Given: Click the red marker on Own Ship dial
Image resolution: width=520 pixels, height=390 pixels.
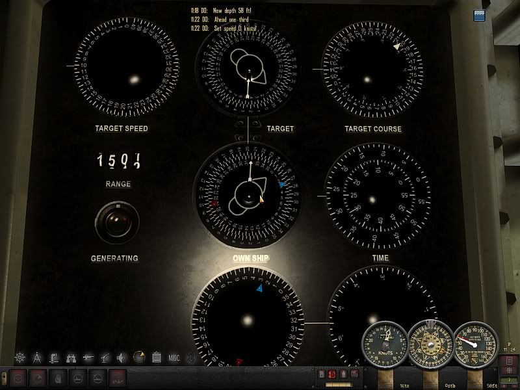Looking at the screenshot, I should click(x=214, y=203).
